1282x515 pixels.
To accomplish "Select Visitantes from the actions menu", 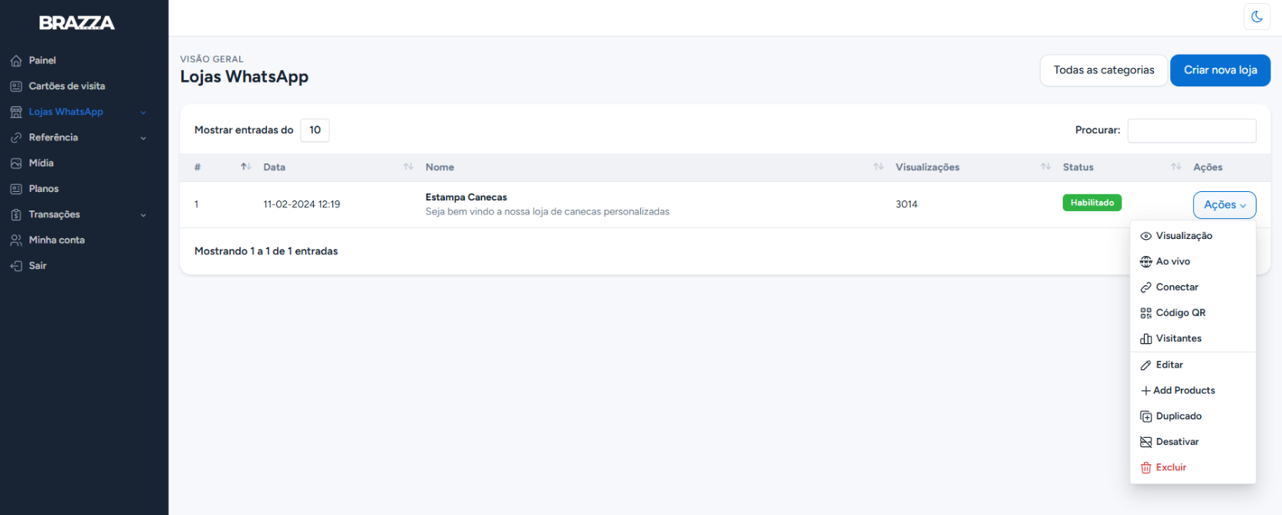I will 1178,338.
